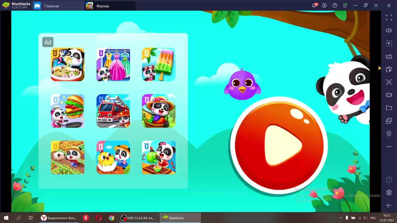Open the burger cooking game ad
The width and height of the screenshot is (397, 223).
pyautogui.click(x=68, y=111)
